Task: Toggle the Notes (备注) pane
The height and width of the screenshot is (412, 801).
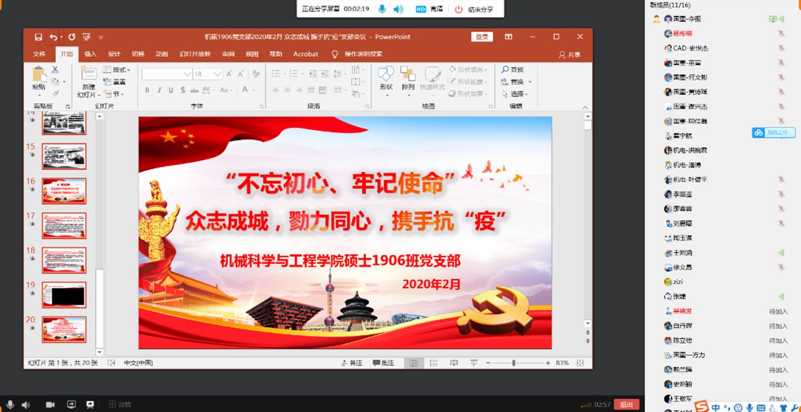Action: click(x=352, y=363)
